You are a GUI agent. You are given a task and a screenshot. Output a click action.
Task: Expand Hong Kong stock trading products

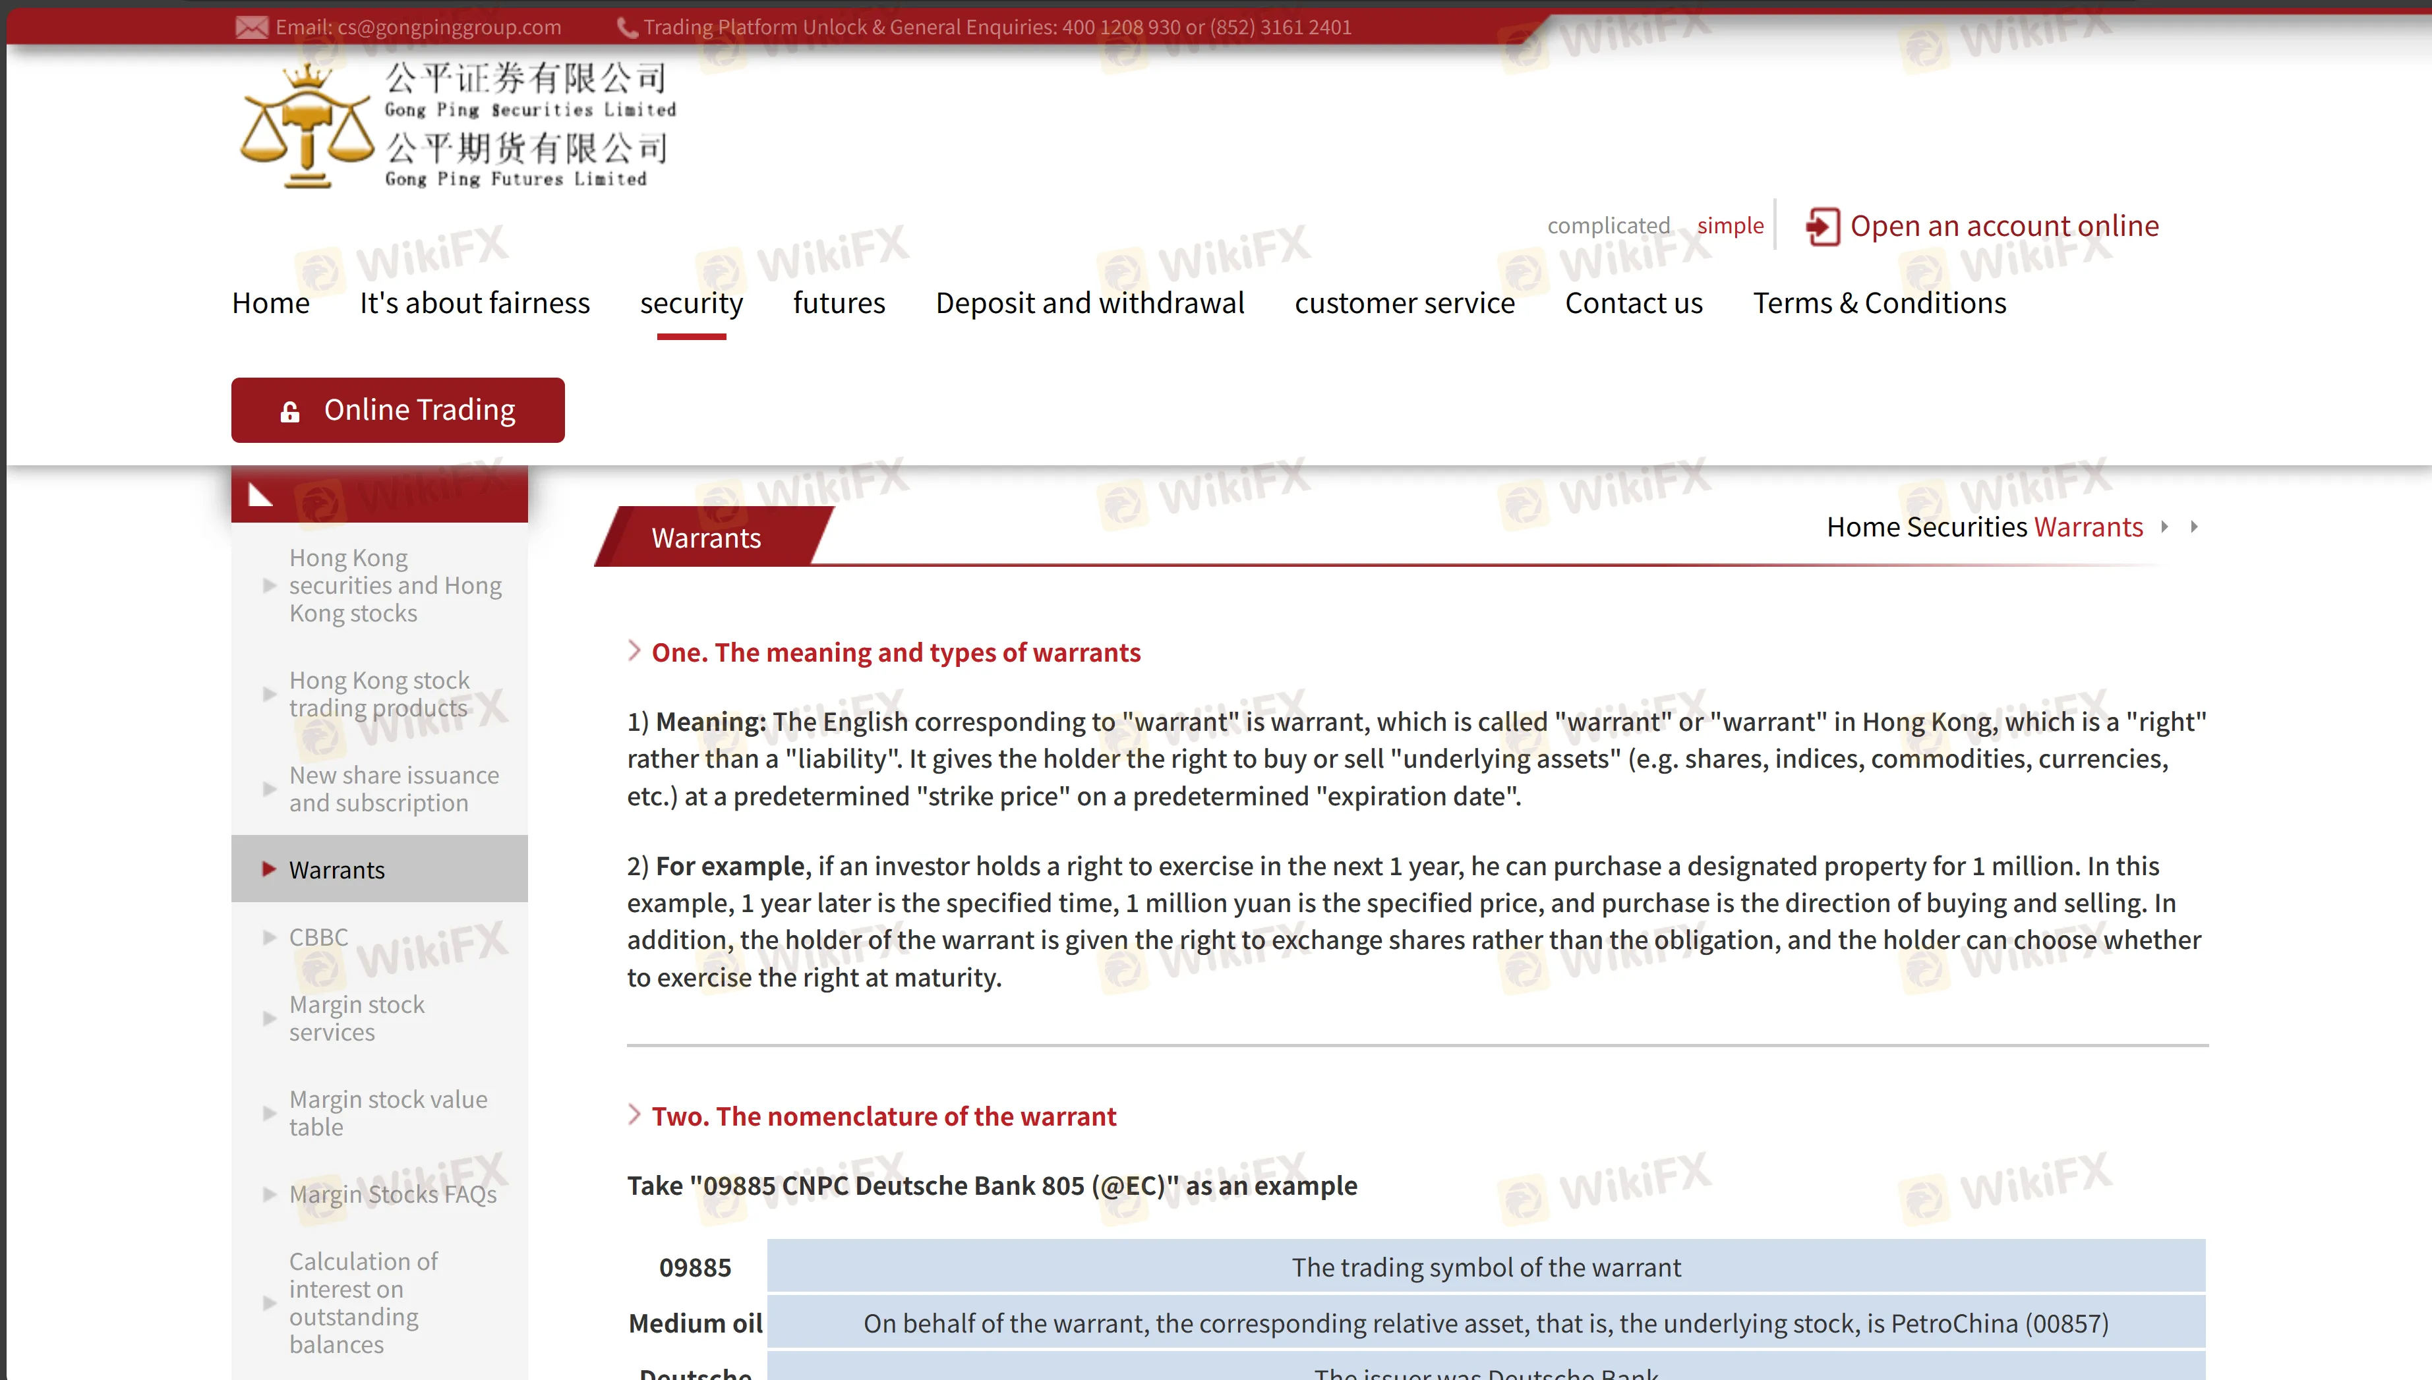point(379,694)
